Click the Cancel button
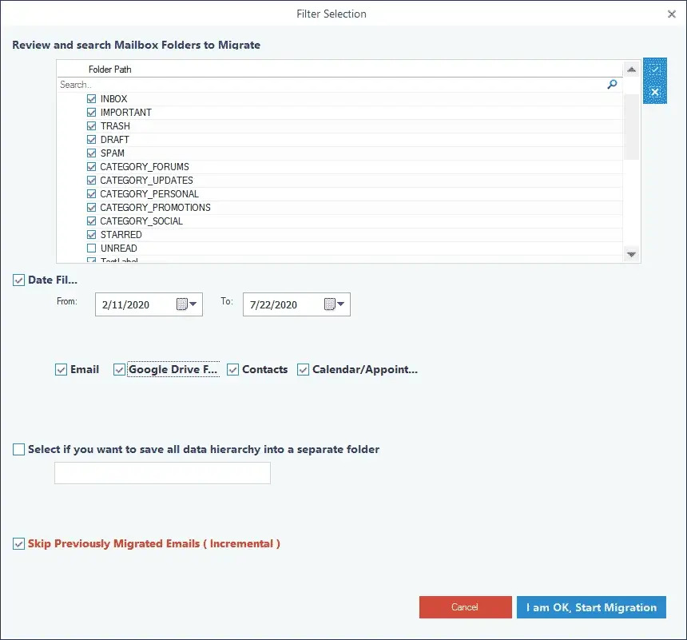Image resolution: width=687 pixels, height=640 pixels. (x=465, y=607)
